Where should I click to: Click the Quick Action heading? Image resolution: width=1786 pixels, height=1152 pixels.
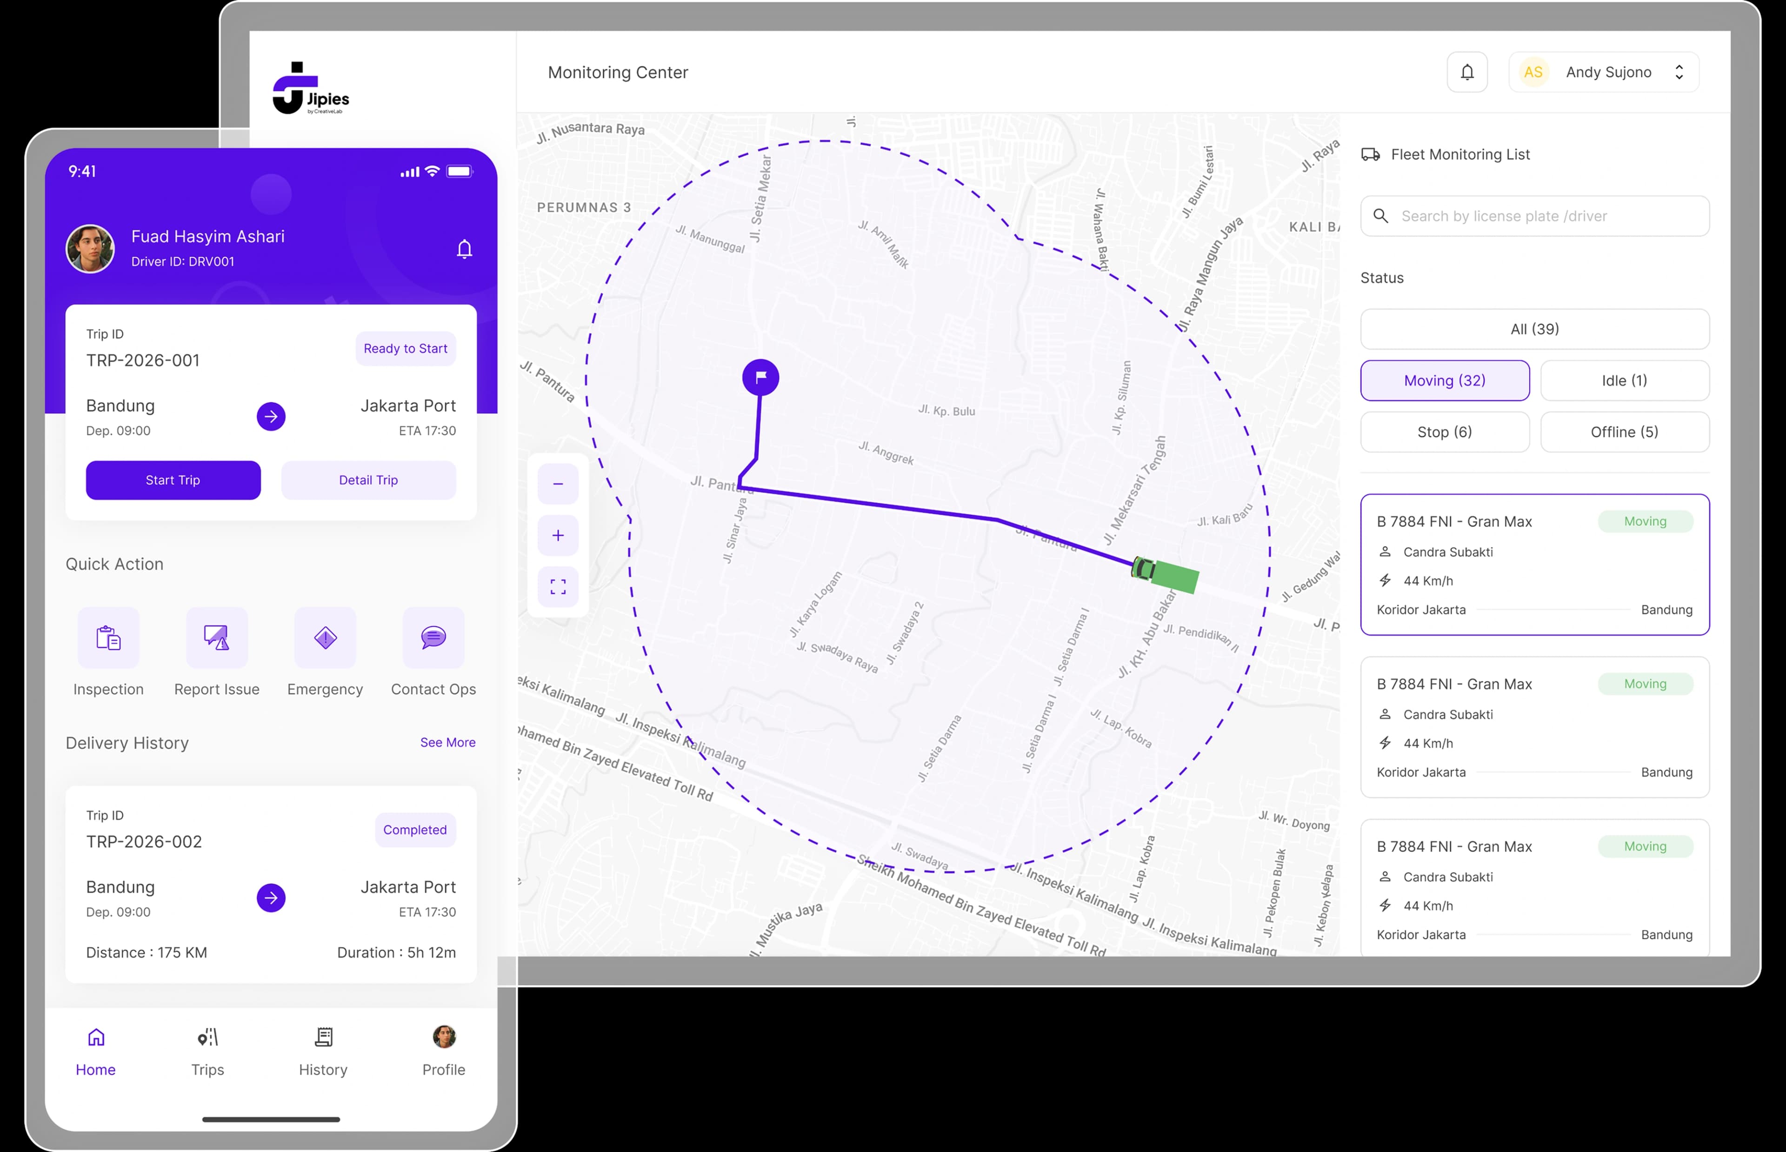point(114,565)
